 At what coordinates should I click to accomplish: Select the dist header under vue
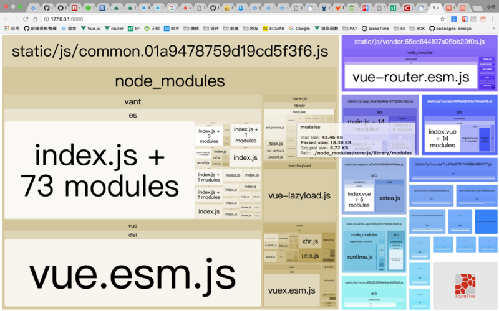tap(133, 235)
